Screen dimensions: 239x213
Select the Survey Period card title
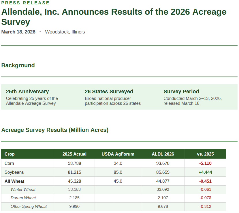click(181, 91)
